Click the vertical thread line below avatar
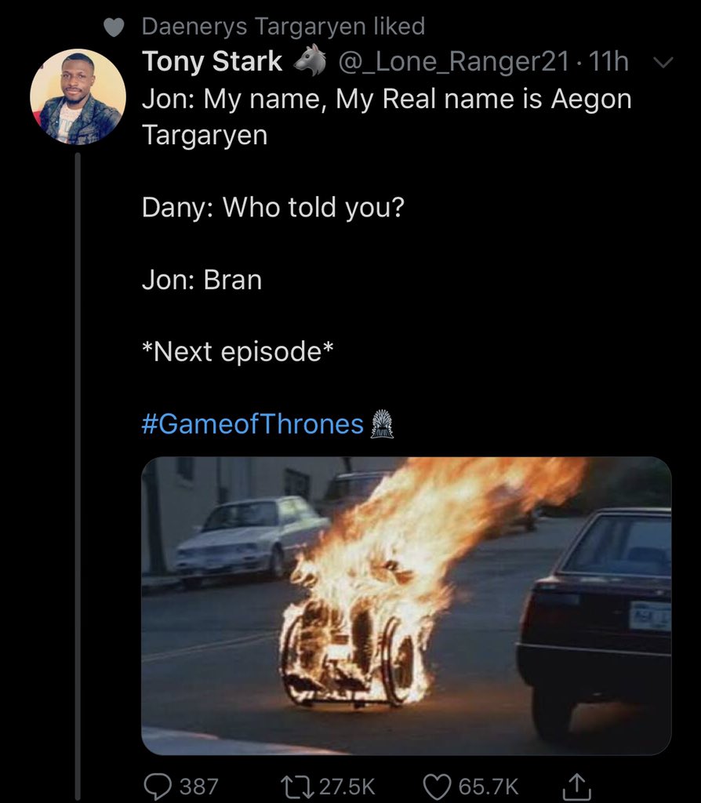The height and width of the screenshot is (803, 701). point(78,476)
